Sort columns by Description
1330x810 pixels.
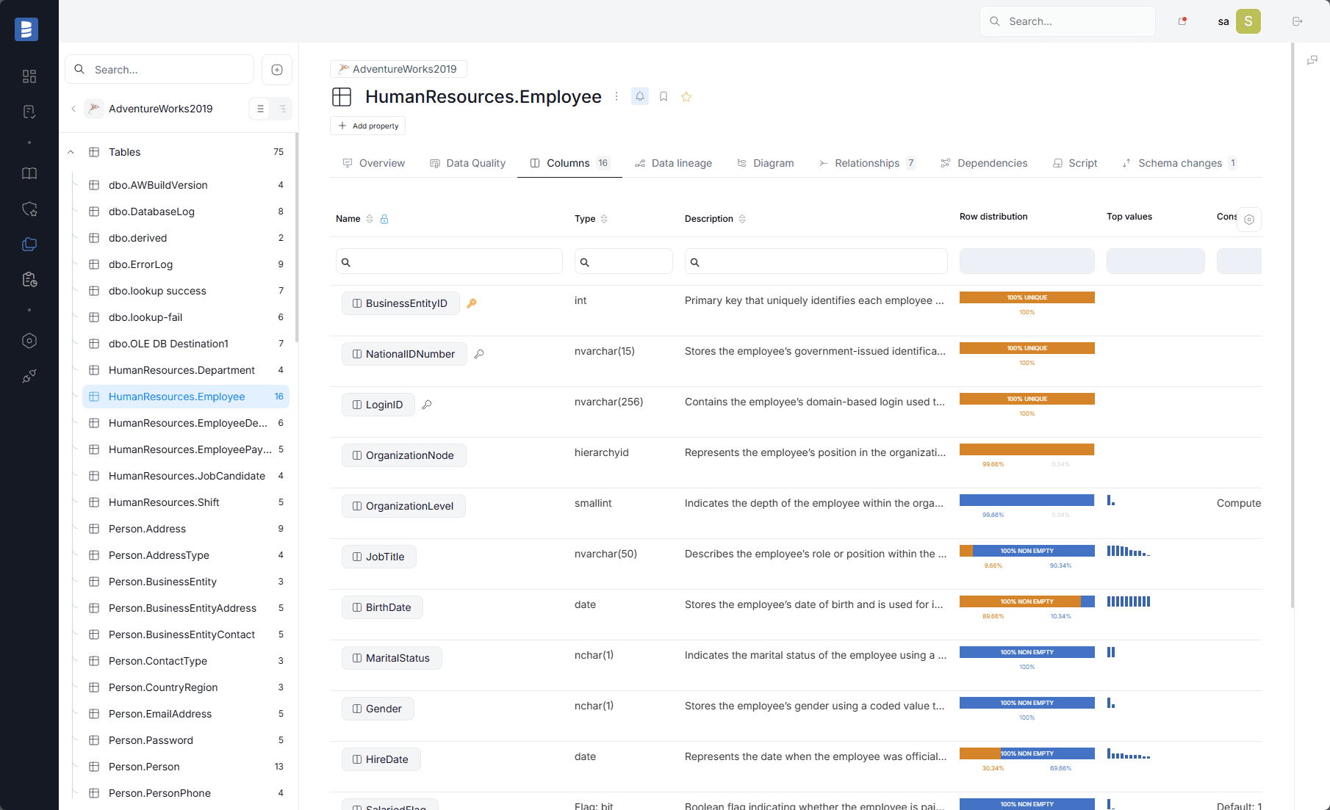point(742,219)
